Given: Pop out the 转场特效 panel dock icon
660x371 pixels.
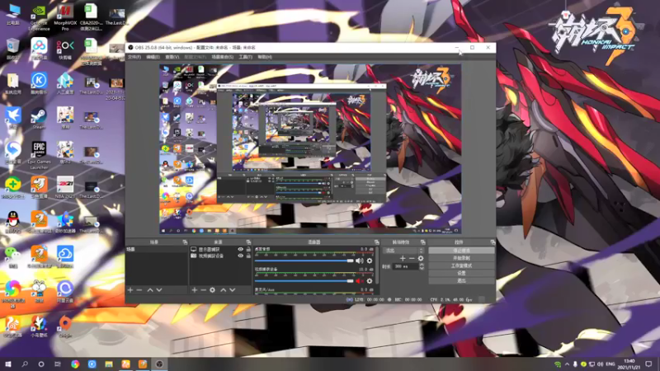Looking at the screenshot, I should 422,242.
